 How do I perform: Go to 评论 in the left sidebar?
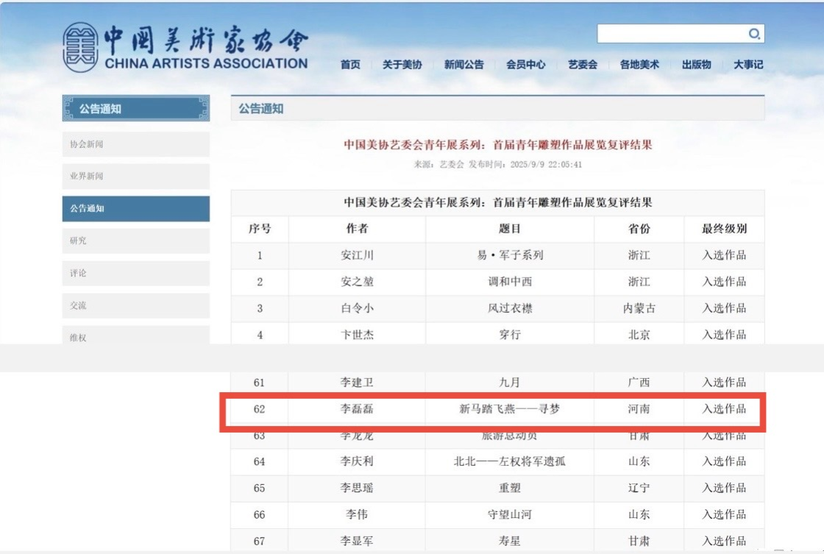(x=135, y=273)
